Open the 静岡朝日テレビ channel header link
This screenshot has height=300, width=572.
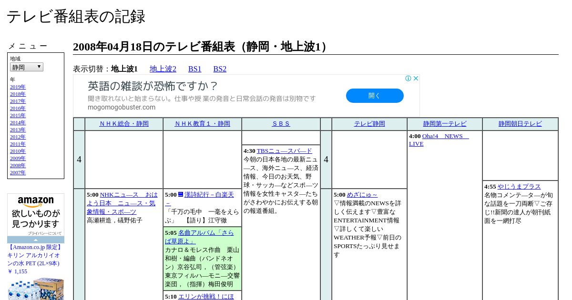click(x=520, y=124)
